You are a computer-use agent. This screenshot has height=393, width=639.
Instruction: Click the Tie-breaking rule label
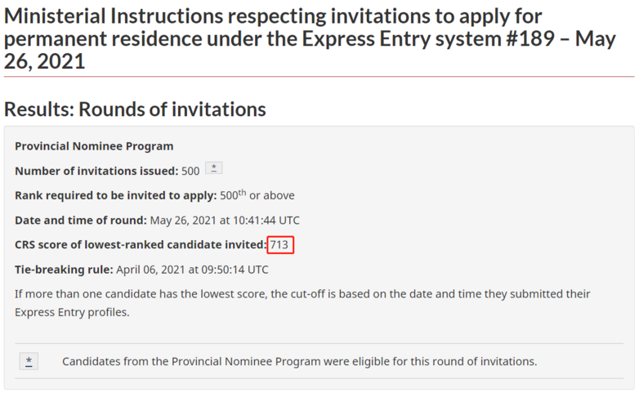(64, 270)
